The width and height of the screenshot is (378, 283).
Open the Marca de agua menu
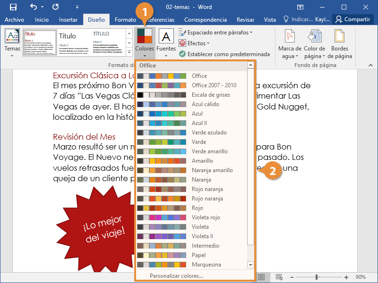(290, 44)
